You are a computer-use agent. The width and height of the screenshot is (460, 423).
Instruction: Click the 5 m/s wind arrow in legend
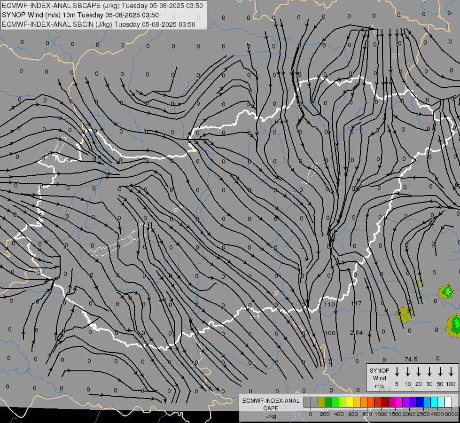[397, 371]
